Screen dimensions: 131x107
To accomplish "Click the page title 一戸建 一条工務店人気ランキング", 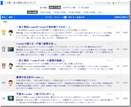I will pyautogui.click(x=20, y=3).
